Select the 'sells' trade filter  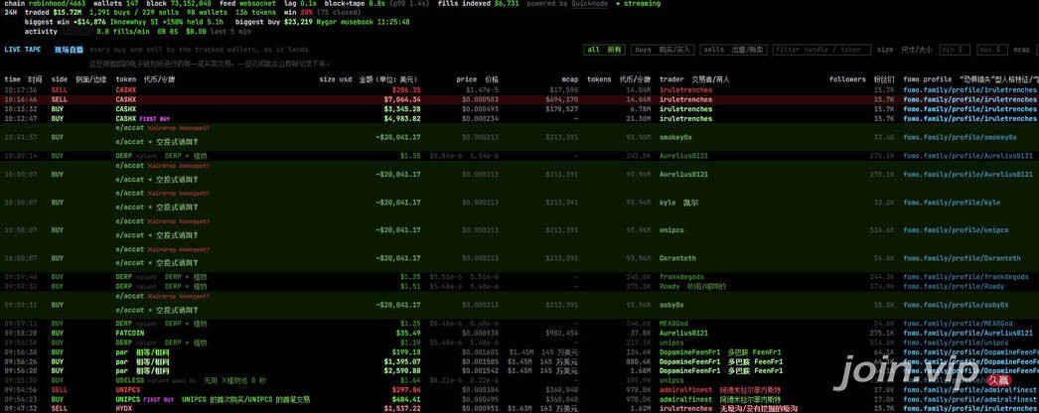click(733, 50)
